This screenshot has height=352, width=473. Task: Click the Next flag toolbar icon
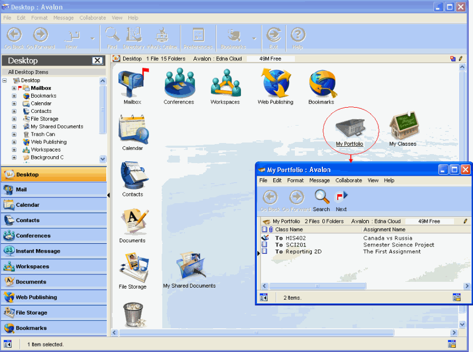coord(341,197)
